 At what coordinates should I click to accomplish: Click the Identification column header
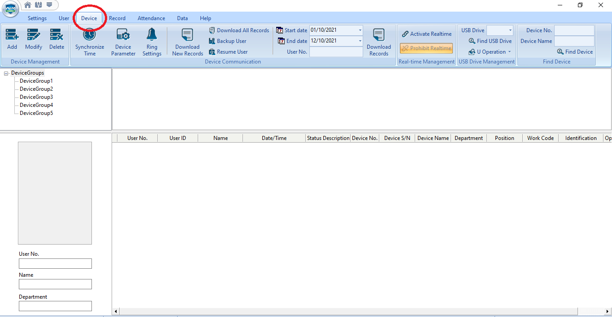click(581, 138)
